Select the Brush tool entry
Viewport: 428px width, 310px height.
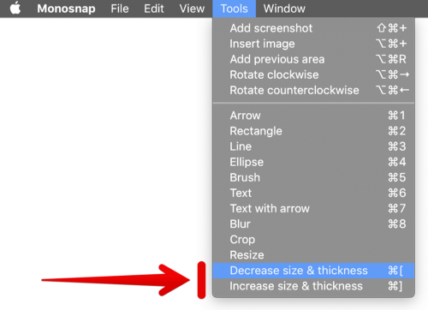tap(313, 177)
